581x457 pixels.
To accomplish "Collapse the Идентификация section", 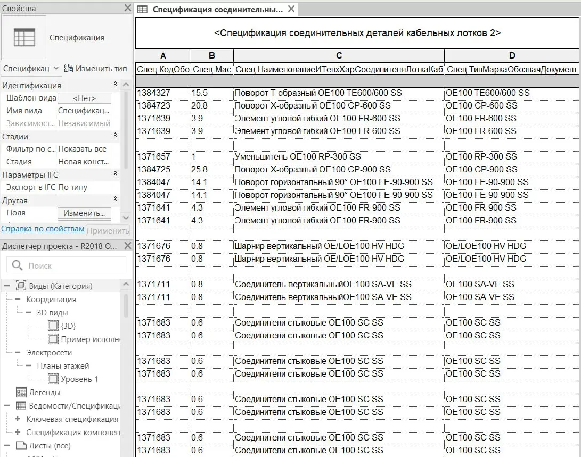I will pos(115,84).
